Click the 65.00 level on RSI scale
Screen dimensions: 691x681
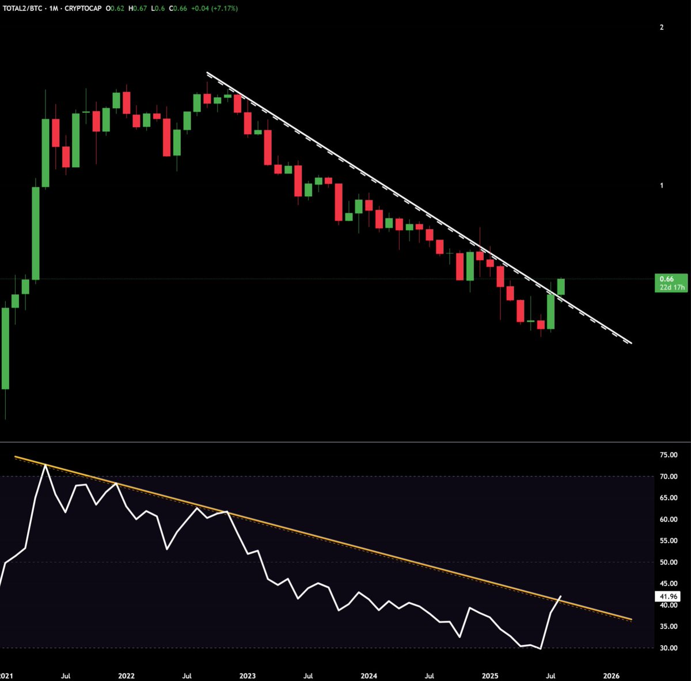click(x=669, y=498)
